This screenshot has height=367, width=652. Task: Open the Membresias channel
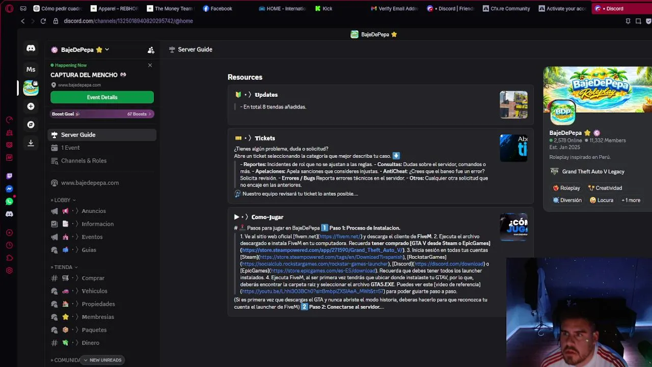(x=102, y=317)
